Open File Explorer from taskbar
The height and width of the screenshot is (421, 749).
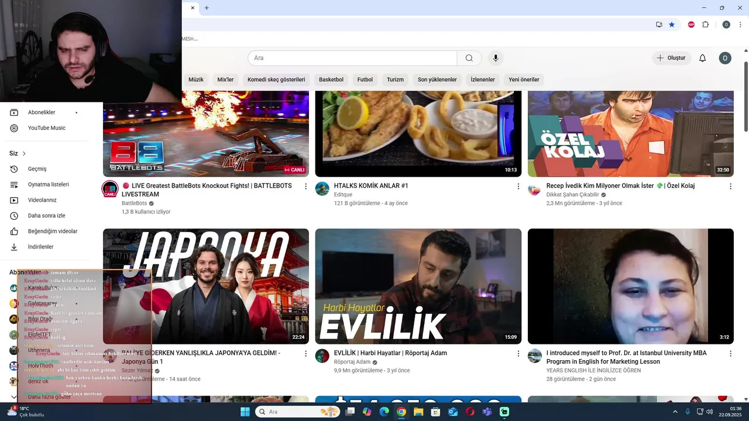click(418, 412)
